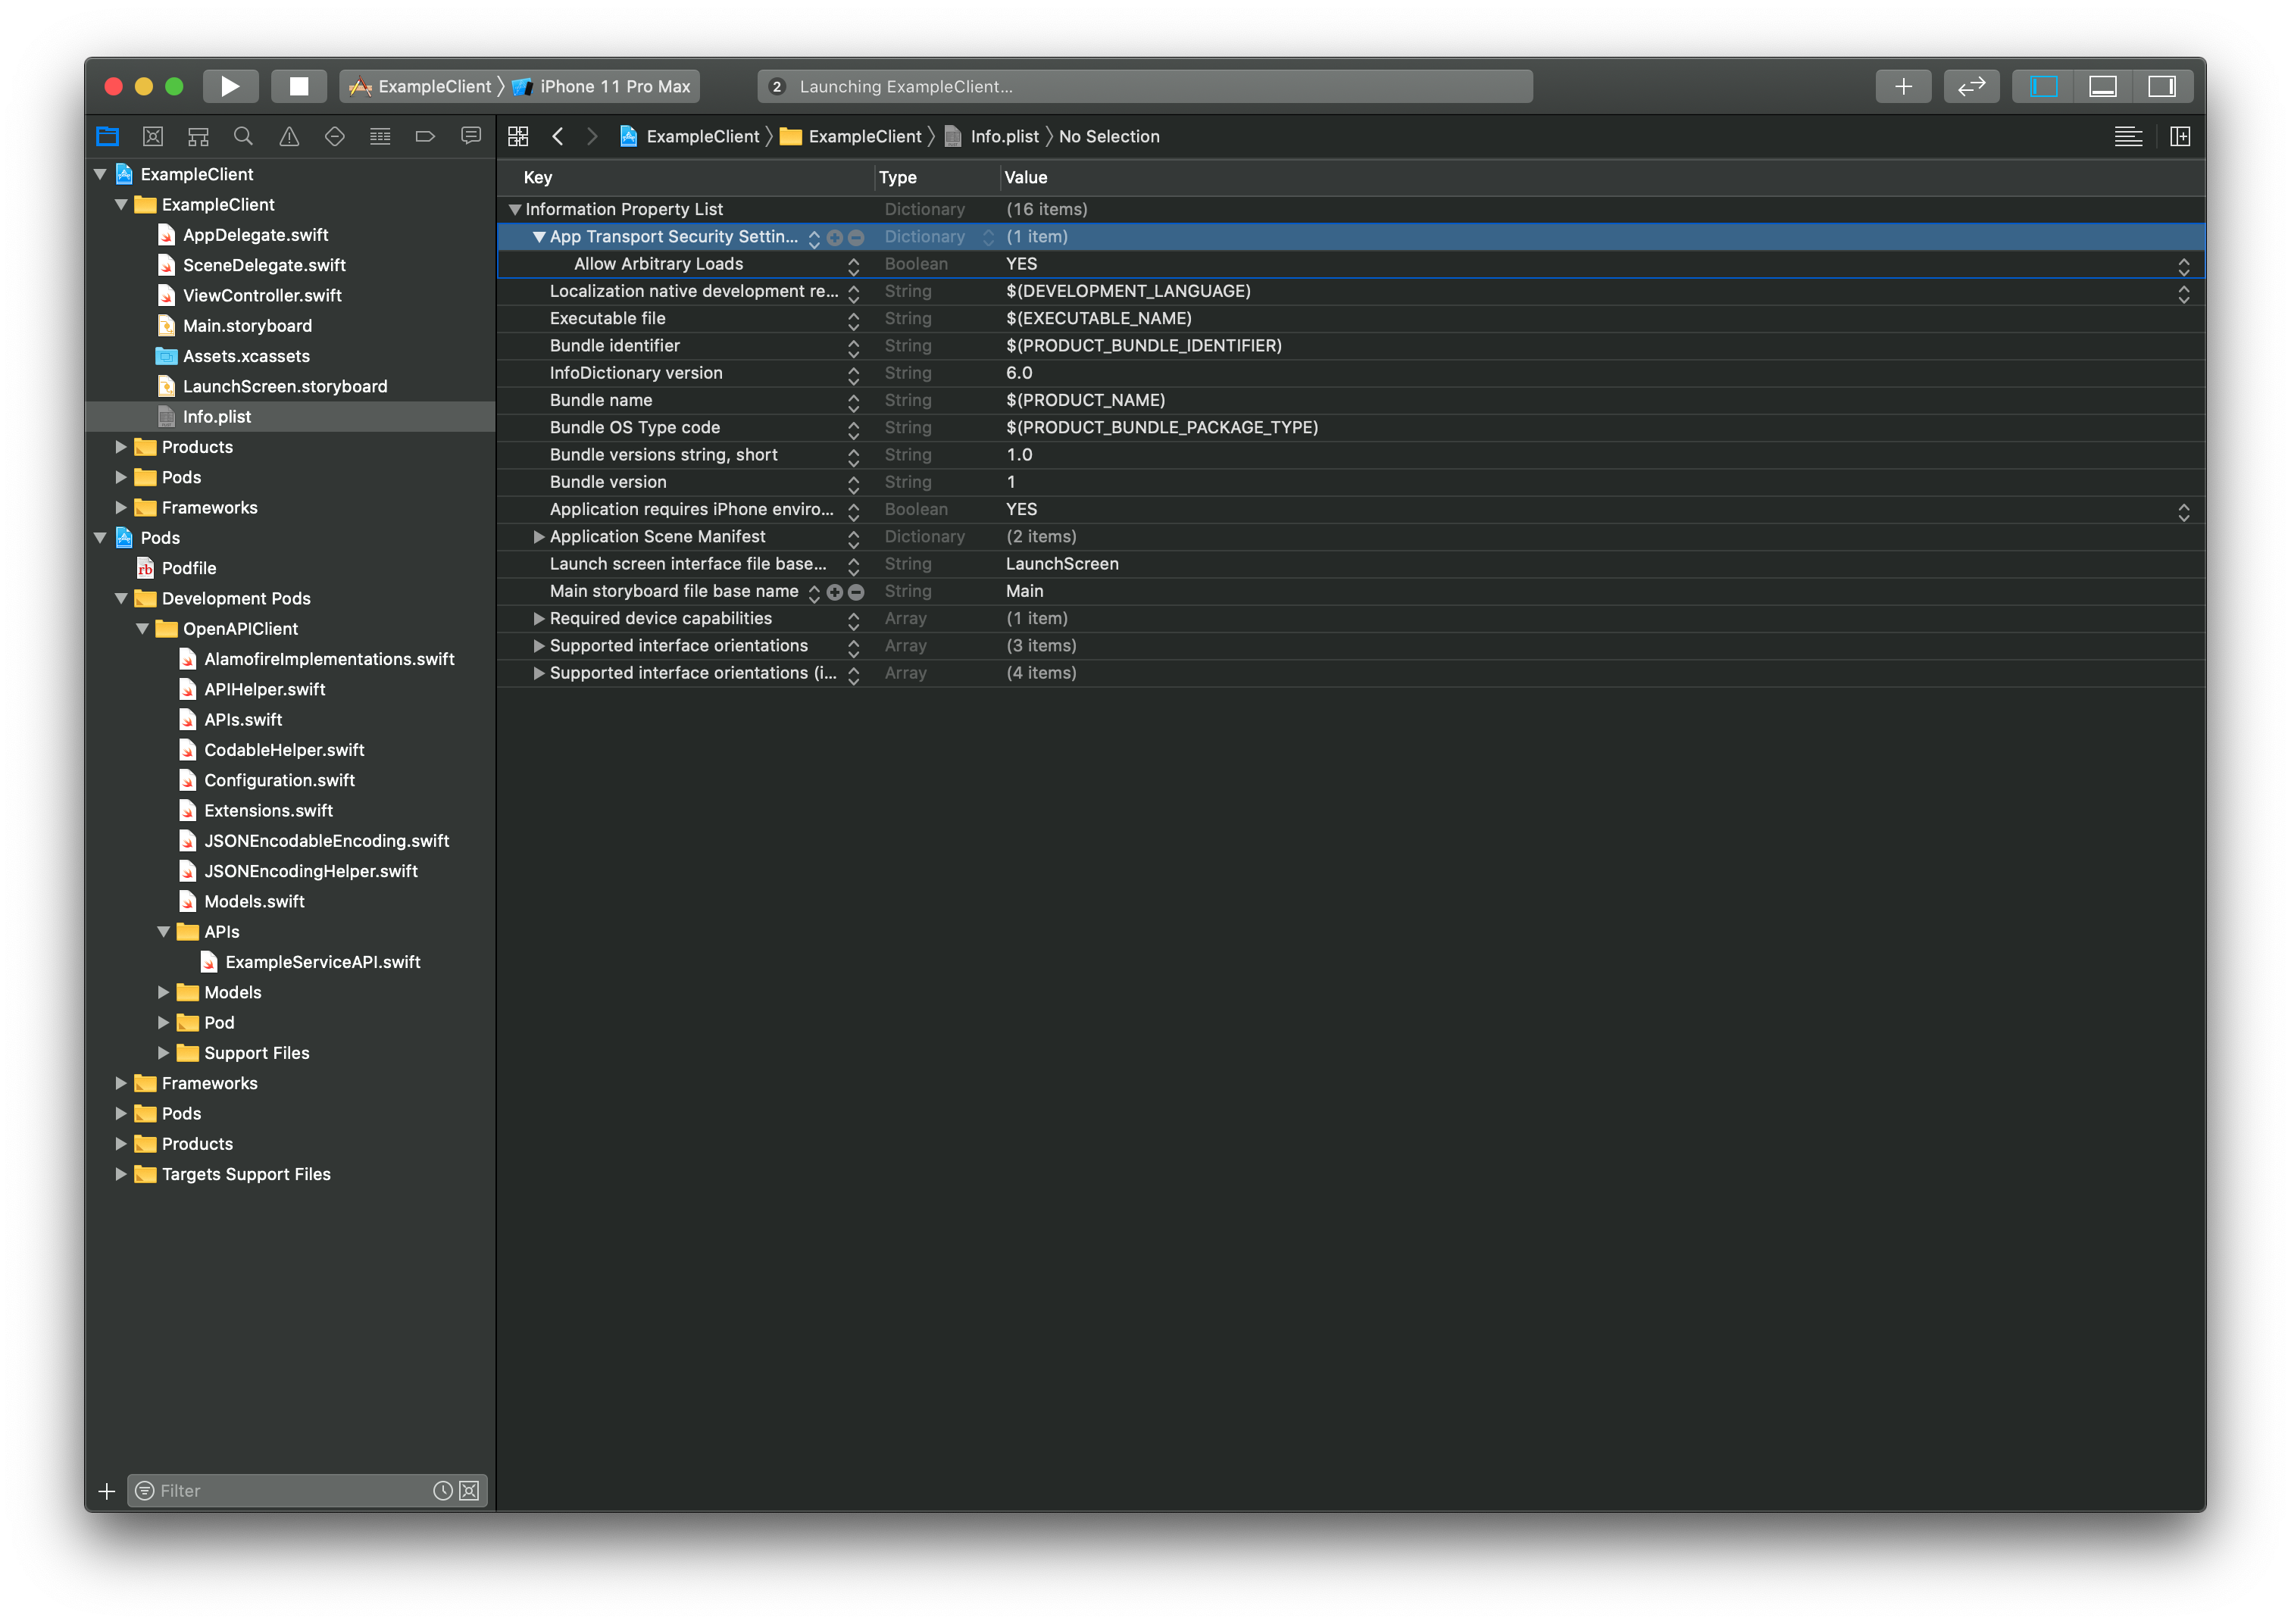Click Info.plist breadcrumb
Viewport: 2291px width, 1624px height.
coord(992,136)
